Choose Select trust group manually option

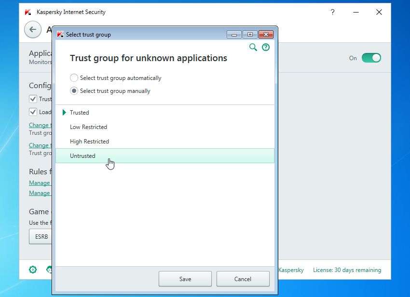tap(74, 91)
